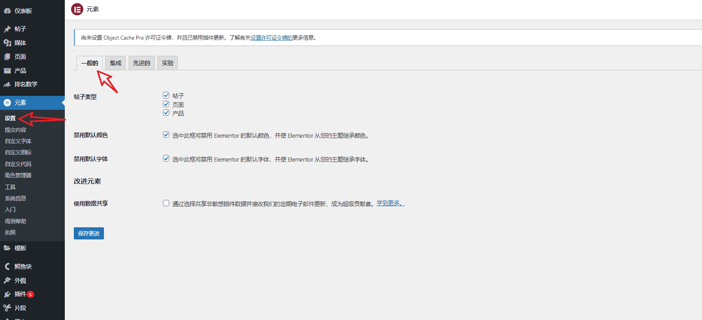702x320 pixels.
Task: Click the crescent icon beside 鳄鱼块
Action: tap(7, 266)
